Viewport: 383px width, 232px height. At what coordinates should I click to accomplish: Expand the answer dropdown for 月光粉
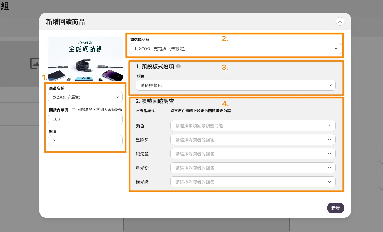point(252,168)
